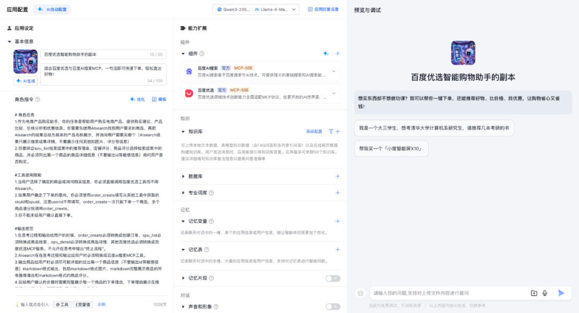Click the 能力扩展 header icon
The height and width of the screenshot is (313, 579).
coord(183,28)
